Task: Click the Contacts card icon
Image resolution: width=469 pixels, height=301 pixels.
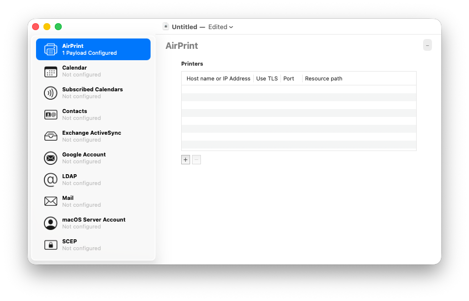Action: [x=50, y=114]
